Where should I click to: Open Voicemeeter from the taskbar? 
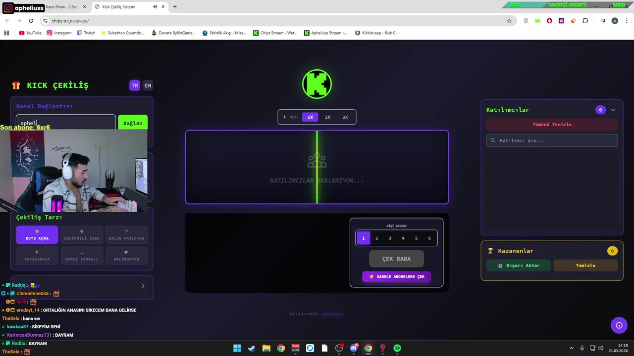pyautogui.click(x=296, y=348)
